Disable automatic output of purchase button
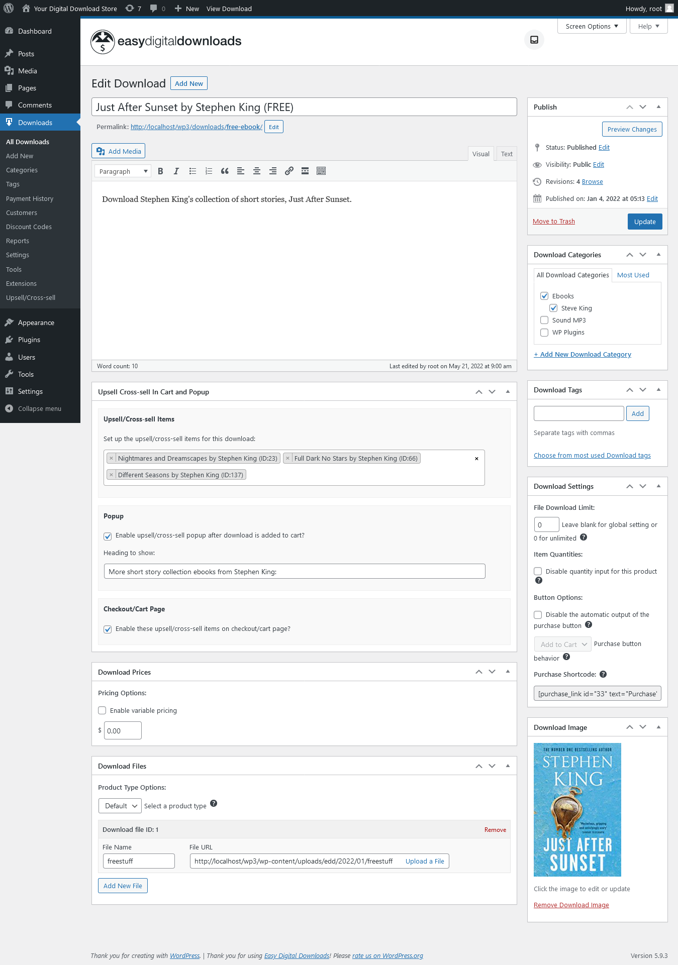Image resolution: width=678 pixels, height=965 pixels. (x=538, y=615)
